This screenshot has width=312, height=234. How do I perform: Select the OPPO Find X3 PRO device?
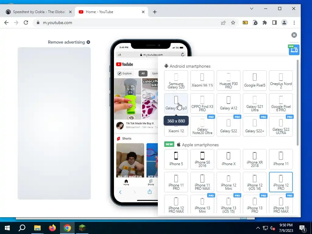[x=202, y=104]
